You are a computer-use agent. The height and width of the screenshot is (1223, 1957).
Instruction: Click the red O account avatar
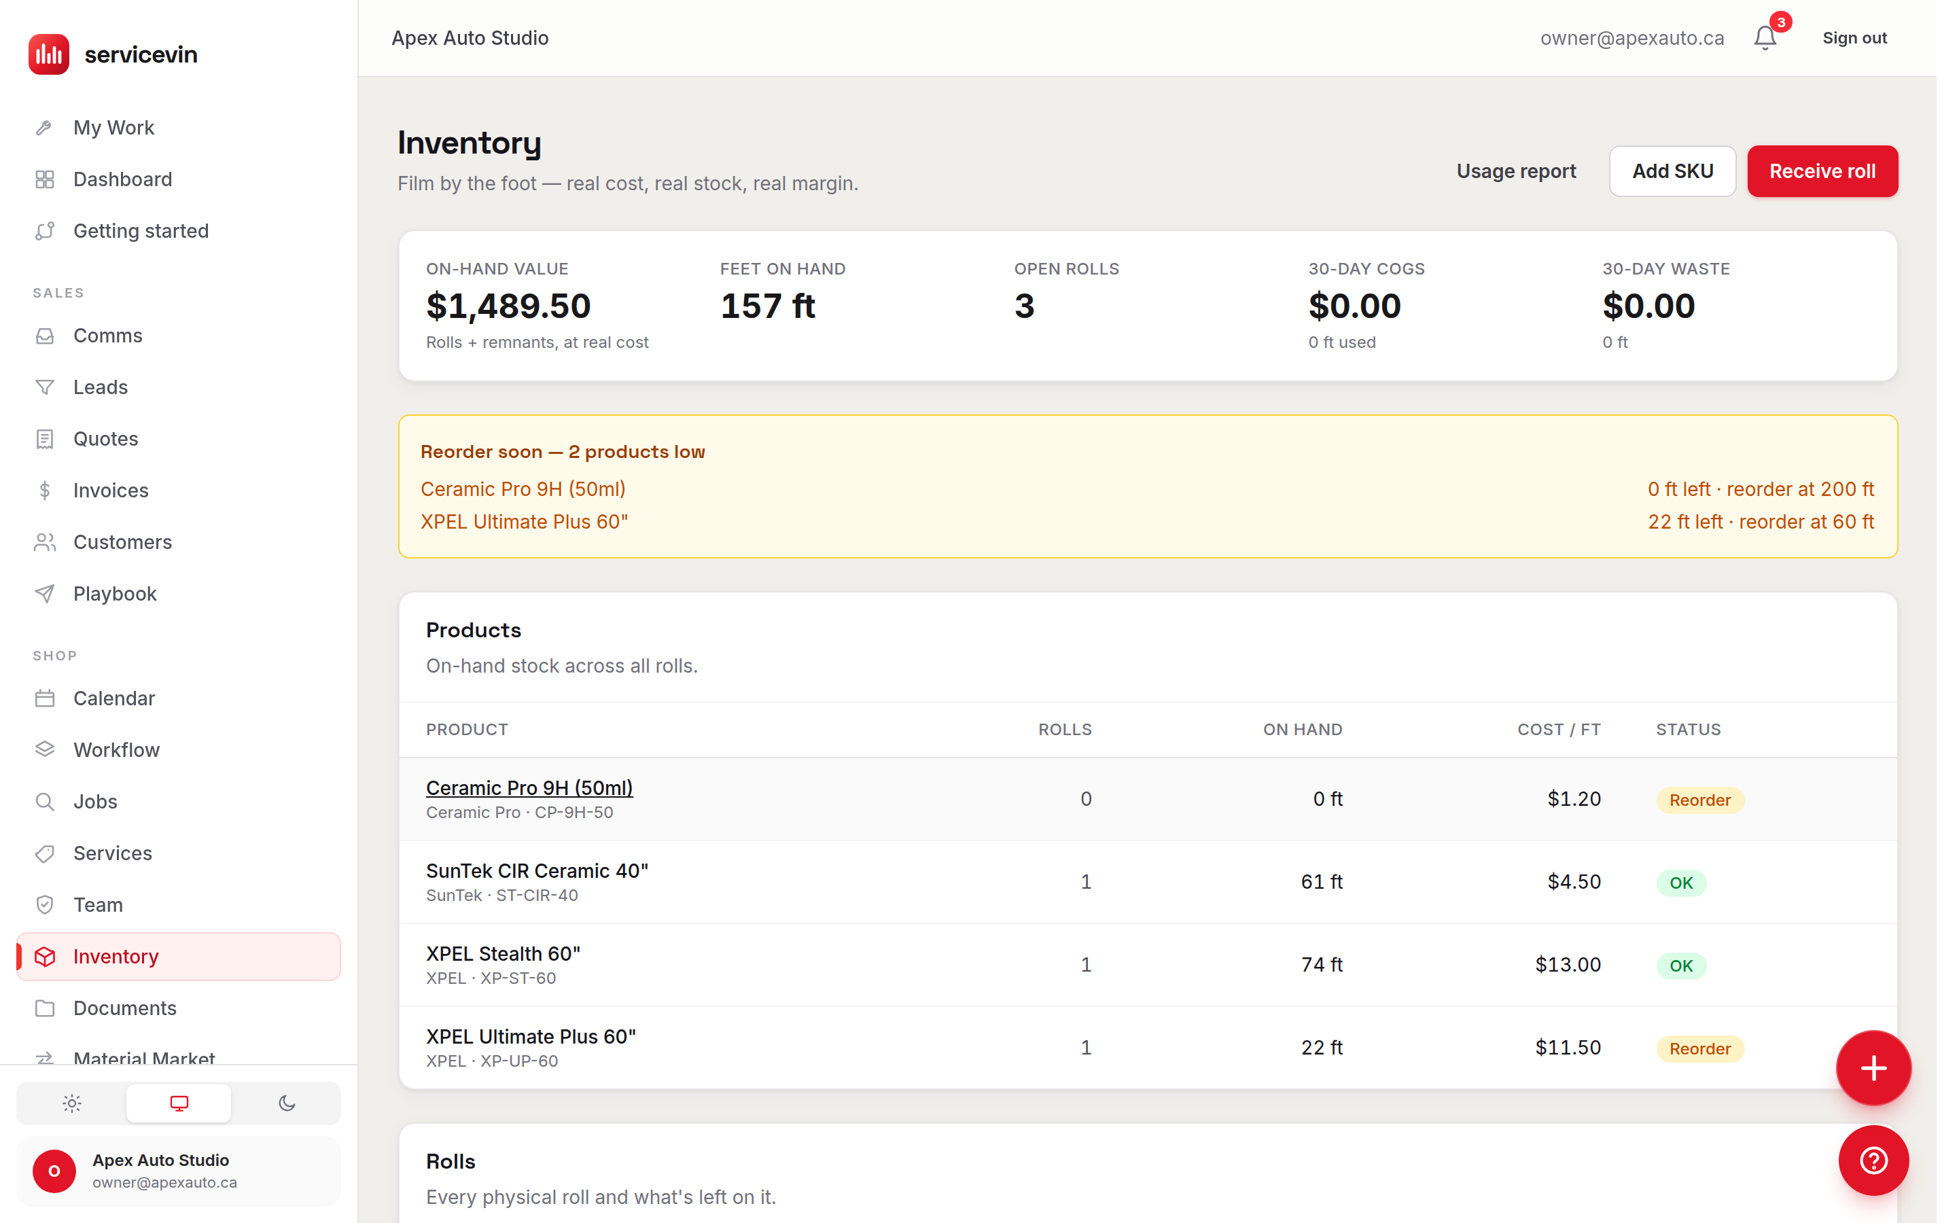click(x=54, y=1171)
